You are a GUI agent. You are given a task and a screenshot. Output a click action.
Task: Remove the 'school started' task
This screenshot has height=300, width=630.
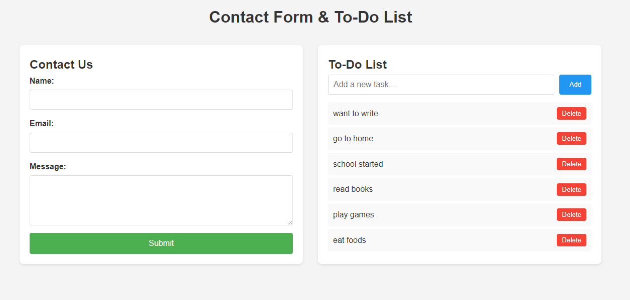[x=571, y=164]
